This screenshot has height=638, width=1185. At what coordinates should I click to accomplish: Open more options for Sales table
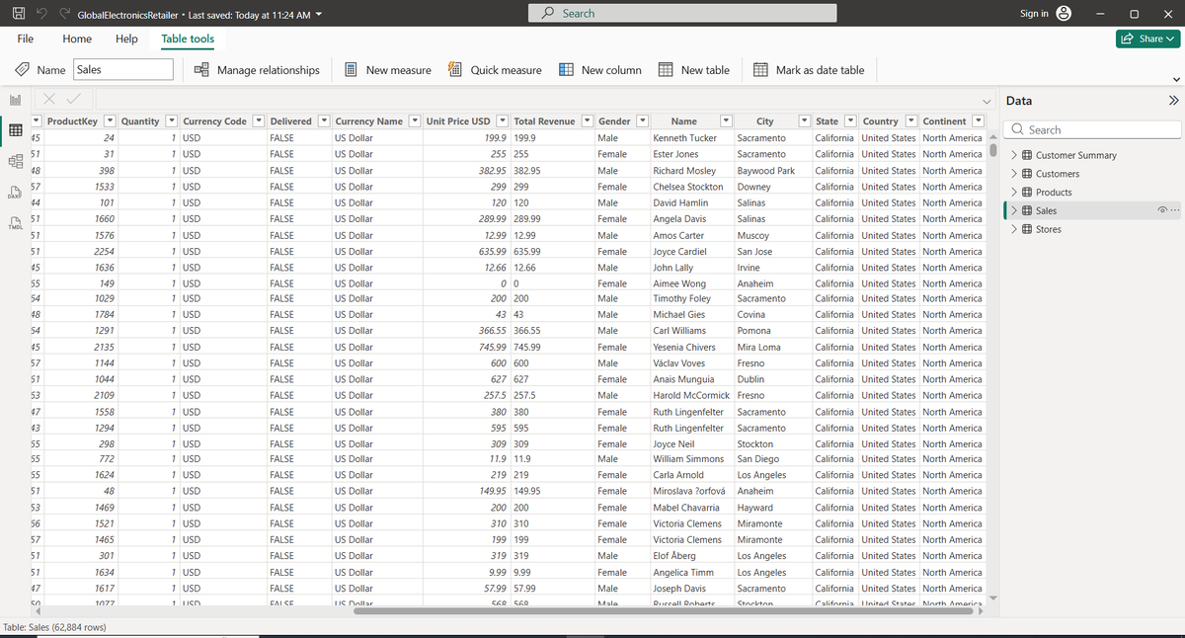pos(1175,210)
